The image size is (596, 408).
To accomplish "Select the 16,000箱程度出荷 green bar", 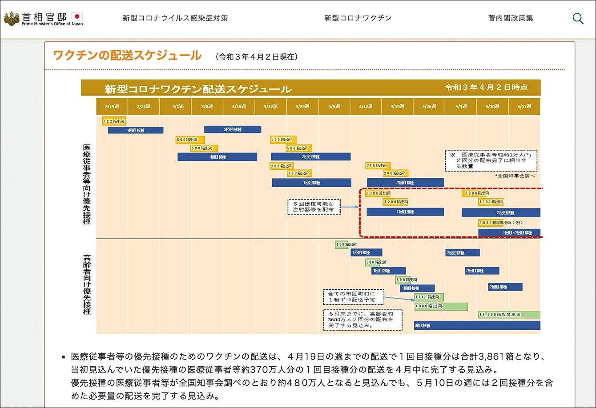I will click(509, 315).
